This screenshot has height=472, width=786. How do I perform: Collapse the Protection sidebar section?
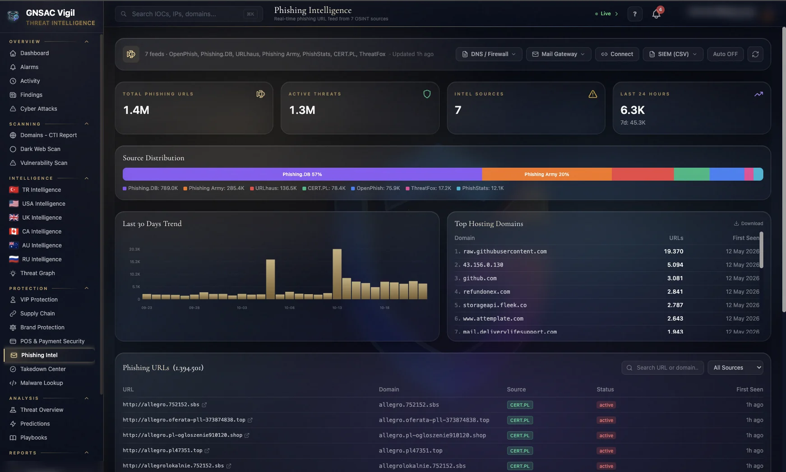pos(87,288)
